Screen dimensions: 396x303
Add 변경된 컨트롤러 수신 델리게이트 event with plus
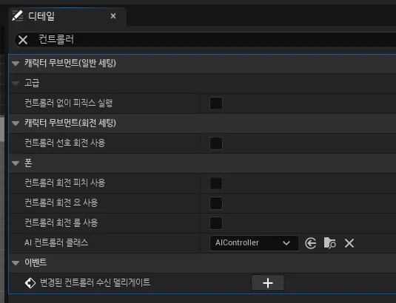(268, 283)
